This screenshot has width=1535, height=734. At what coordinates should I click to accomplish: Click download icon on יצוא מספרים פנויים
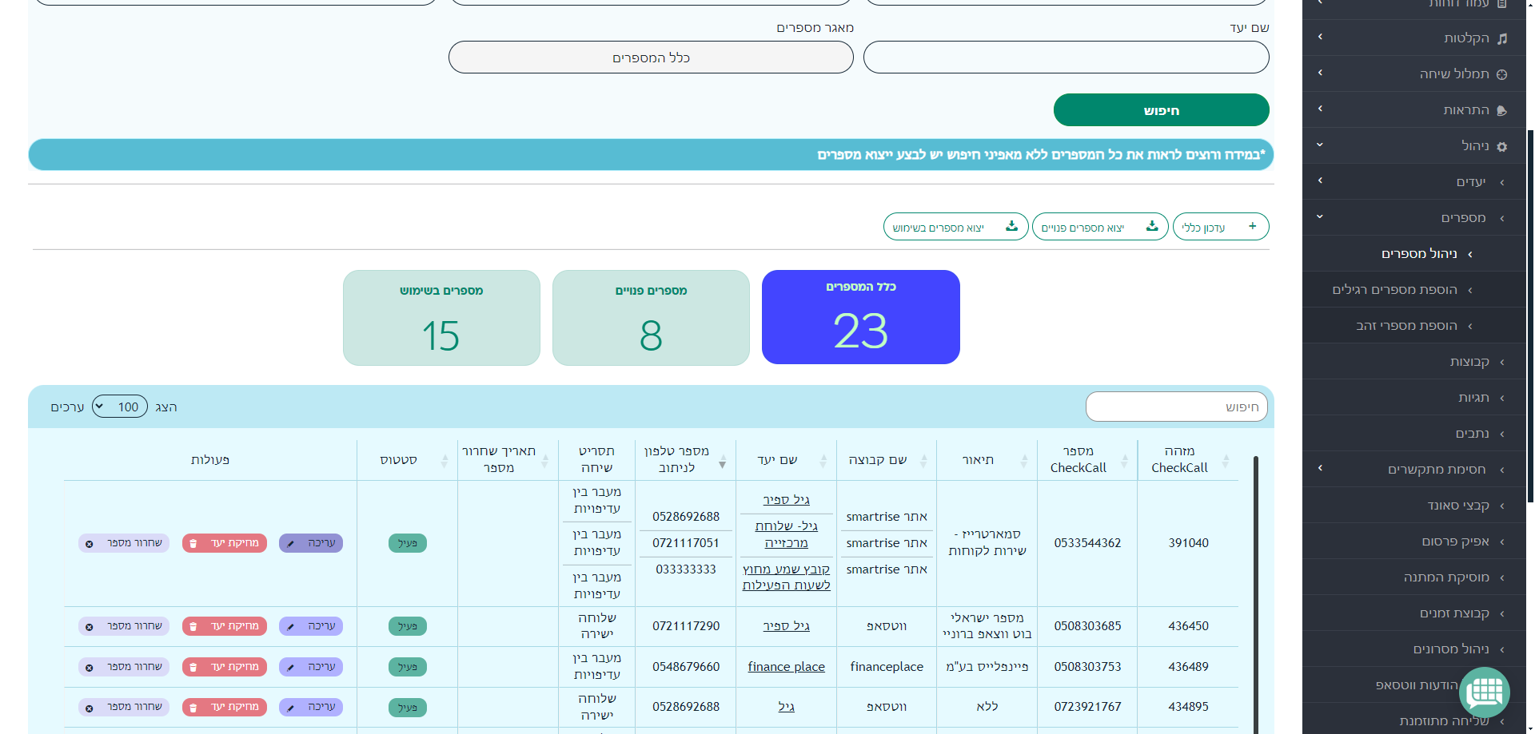pos(1151,226)
